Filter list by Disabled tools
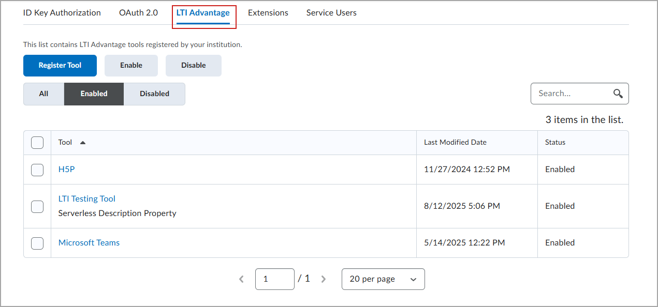The height and width of the screenshot is (307, 658). (x=154, y=94)
